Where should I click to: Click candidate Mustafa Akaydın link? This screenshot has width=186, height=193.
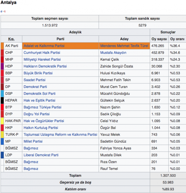click(x=113, y=53)
